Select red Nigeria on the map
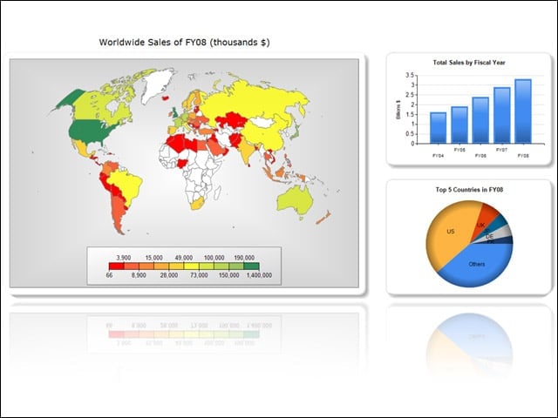The image size is (558, 418). (x=182, y=164)
